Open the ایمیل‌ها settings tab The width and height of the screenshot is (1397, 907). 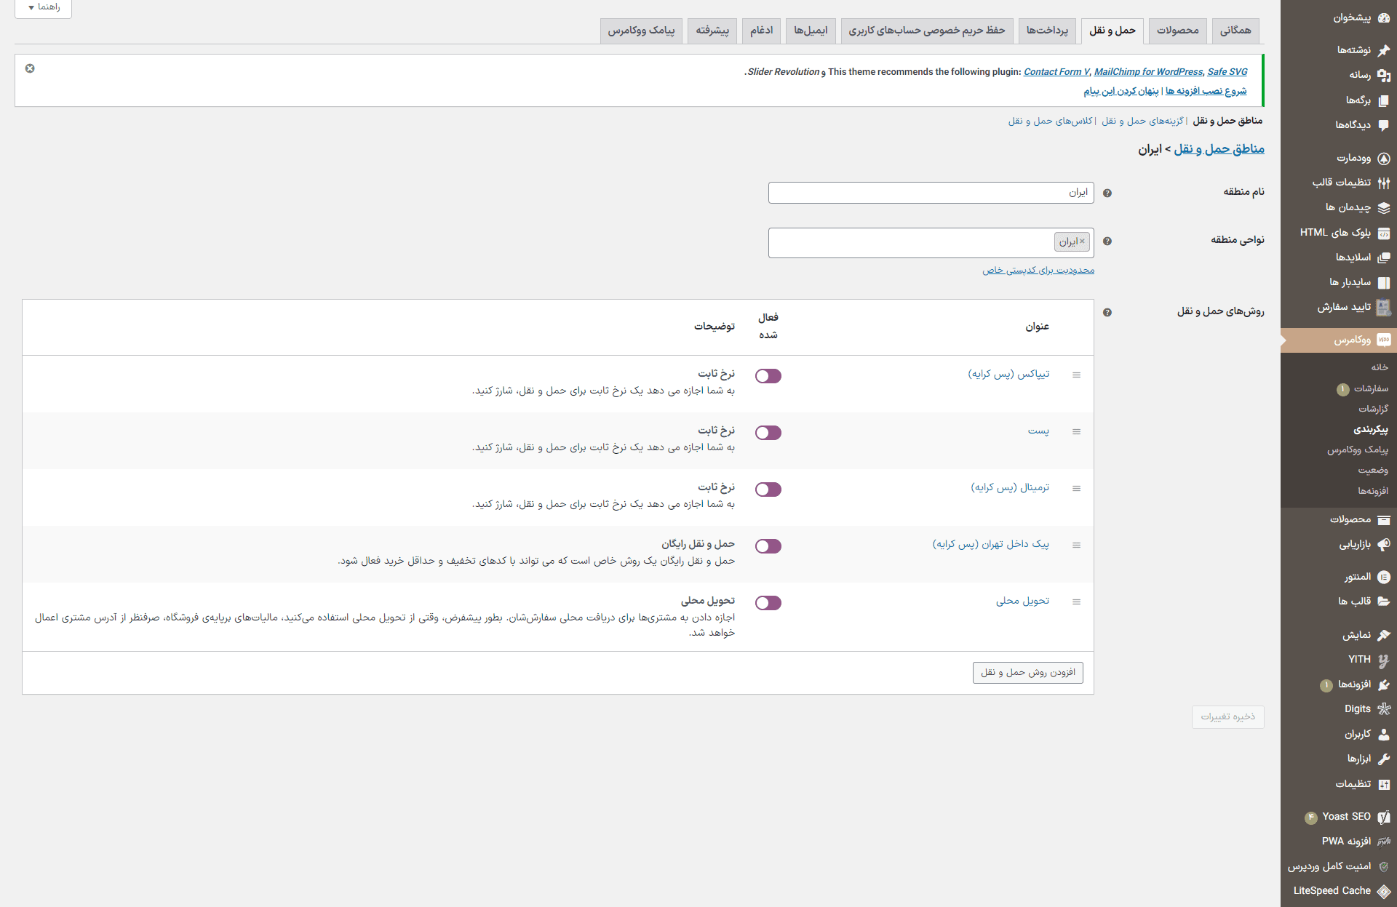(x=811, y=31)
